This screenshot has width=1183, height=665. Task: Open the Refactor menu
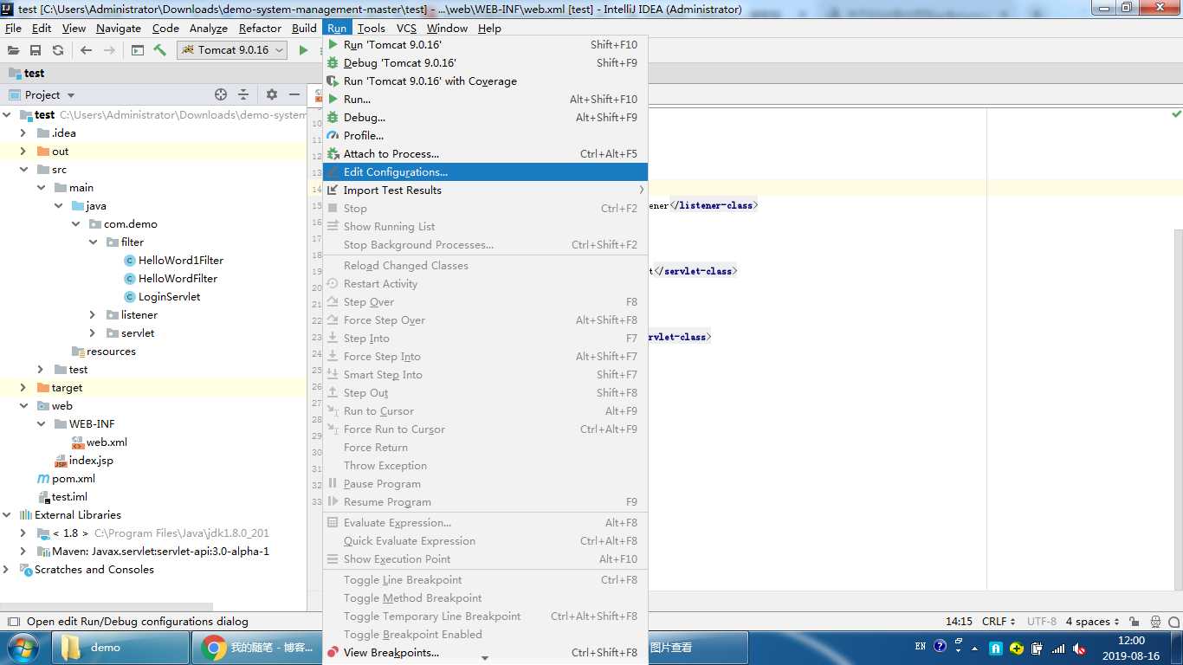tap(260, 28)
